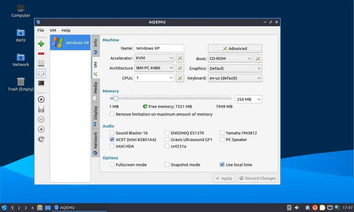Click the show desktop taskbar icon
Screen dimensions: 354x212
(48, 208)
